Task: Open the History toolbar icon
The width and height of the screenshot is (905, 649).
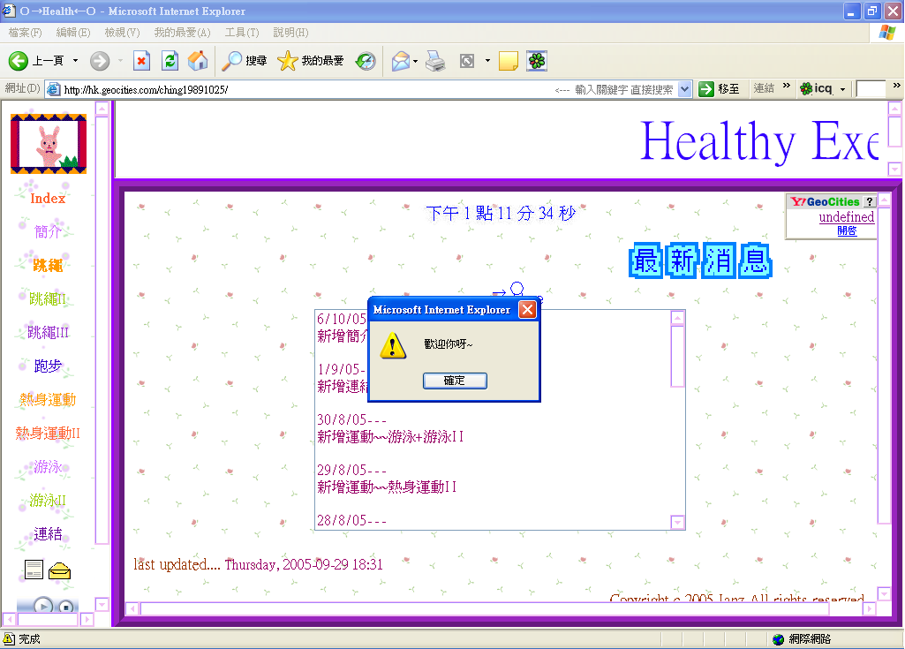Action: pos(365,61)
